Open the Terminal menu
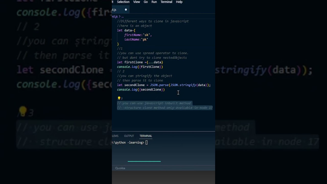The height and width of the screenshot is (184, 327). pos(166,2)
